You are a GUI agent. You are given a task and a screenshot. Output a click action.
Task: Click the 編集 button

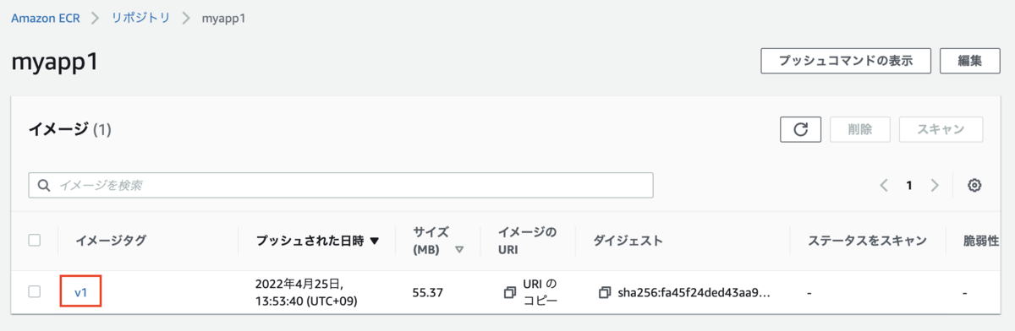coord(970,61)
